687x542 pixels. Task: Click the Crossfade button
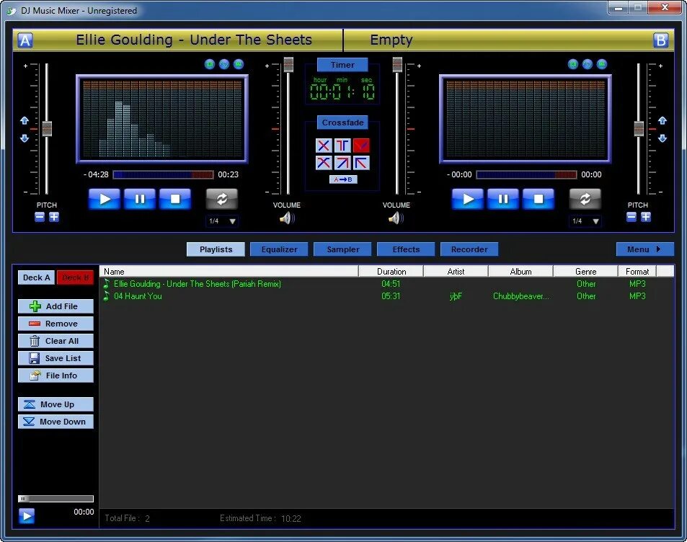pyautogui.click(x=342, y=123)
